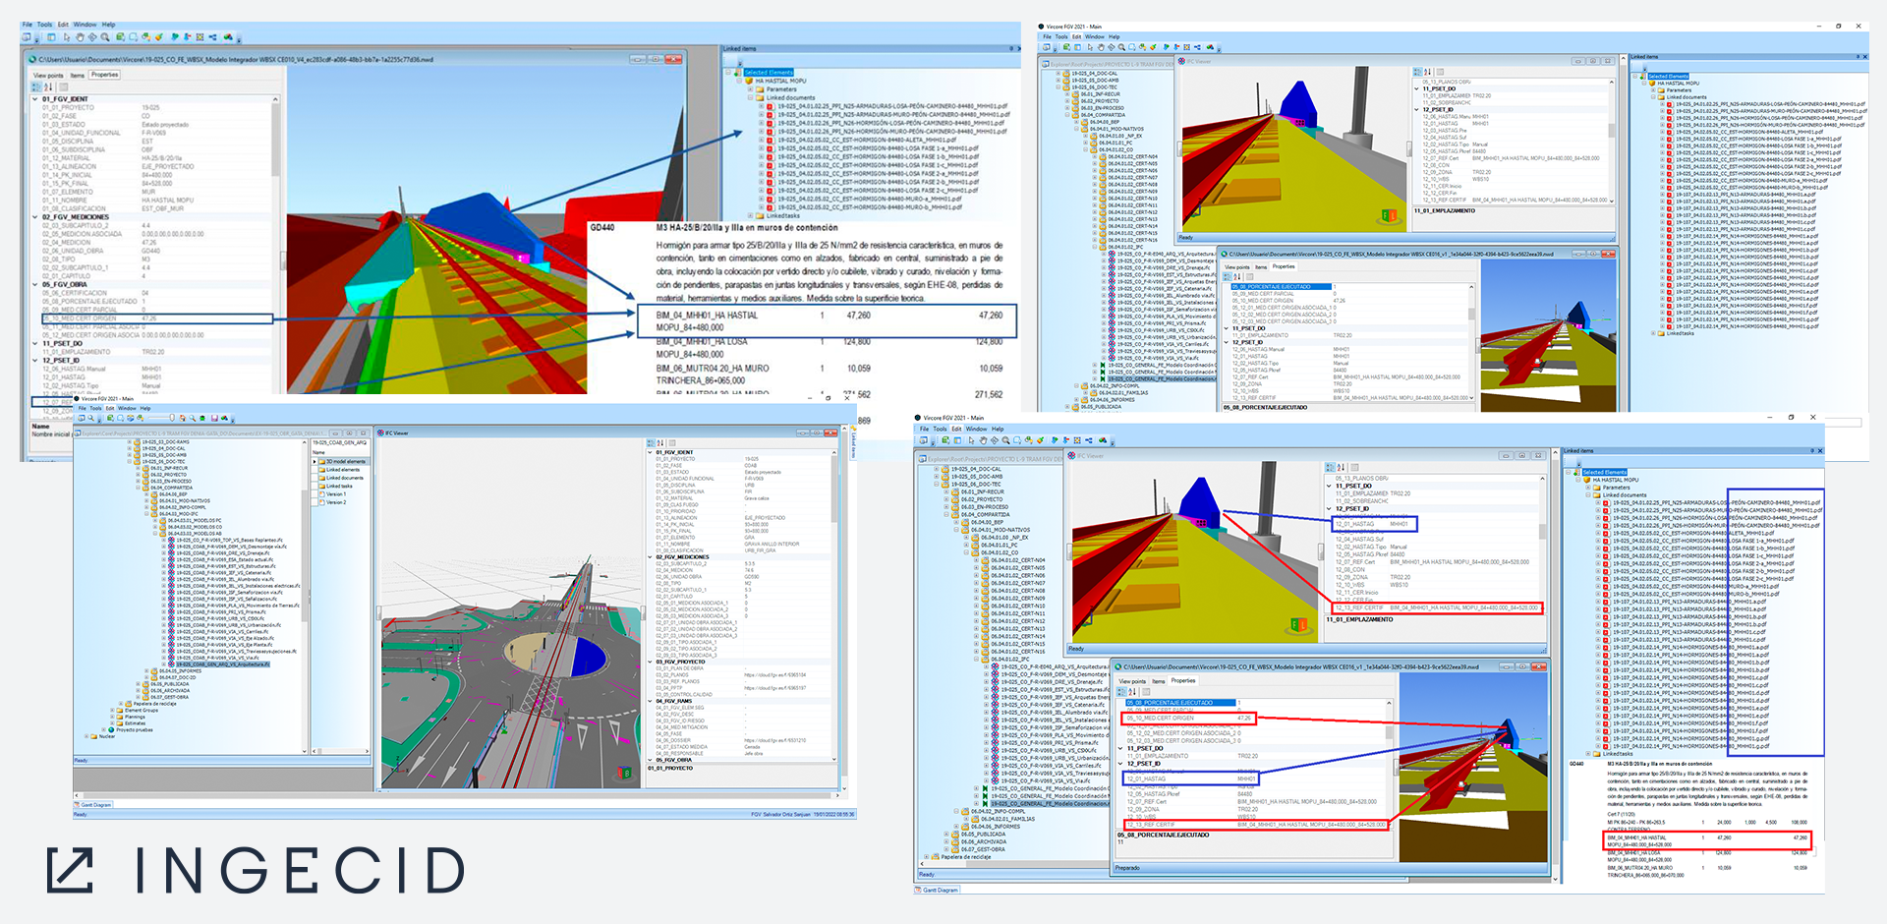1887x924 pixels.
Task: Select the Proyecto pruebas globe icon
Action: (111, 729)
